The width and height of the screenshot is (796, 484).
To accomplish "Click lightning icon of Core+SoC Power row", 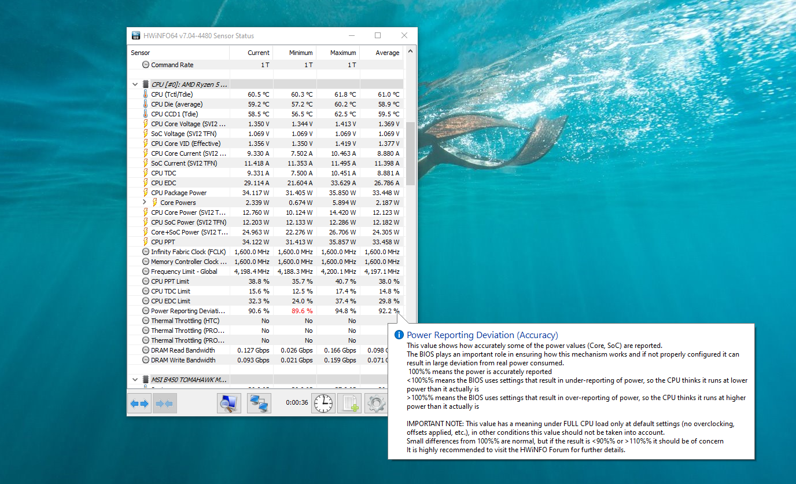I will (145, 232).
